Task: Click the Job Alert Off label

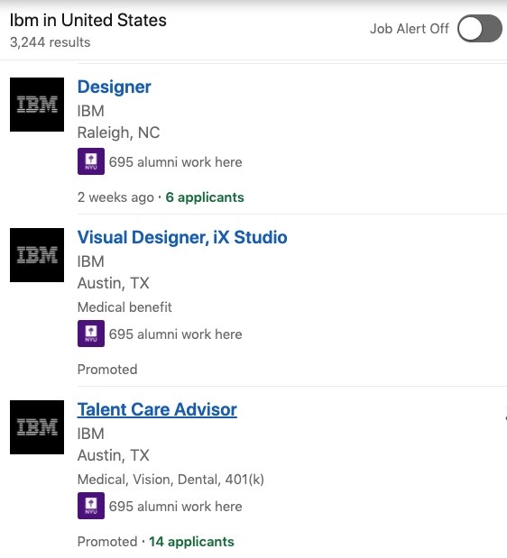Action: (410, 29)
